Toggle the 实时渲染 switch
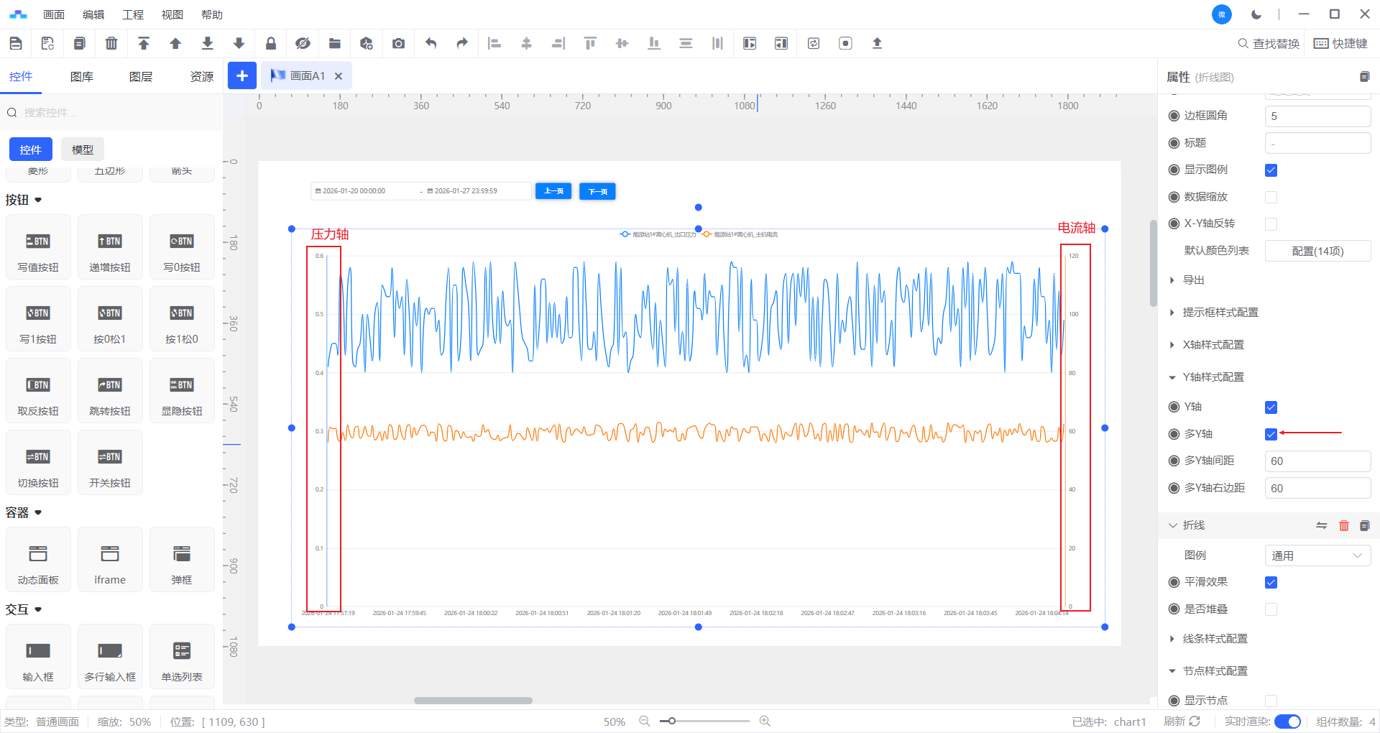This screenshot has height=733, width=1380. 1287,722
